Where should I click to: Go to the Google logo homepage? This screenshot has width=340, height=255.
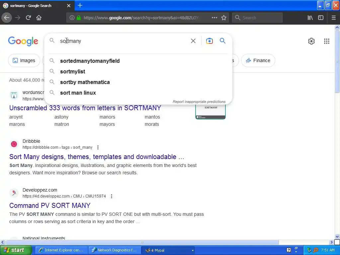[23, 41]
